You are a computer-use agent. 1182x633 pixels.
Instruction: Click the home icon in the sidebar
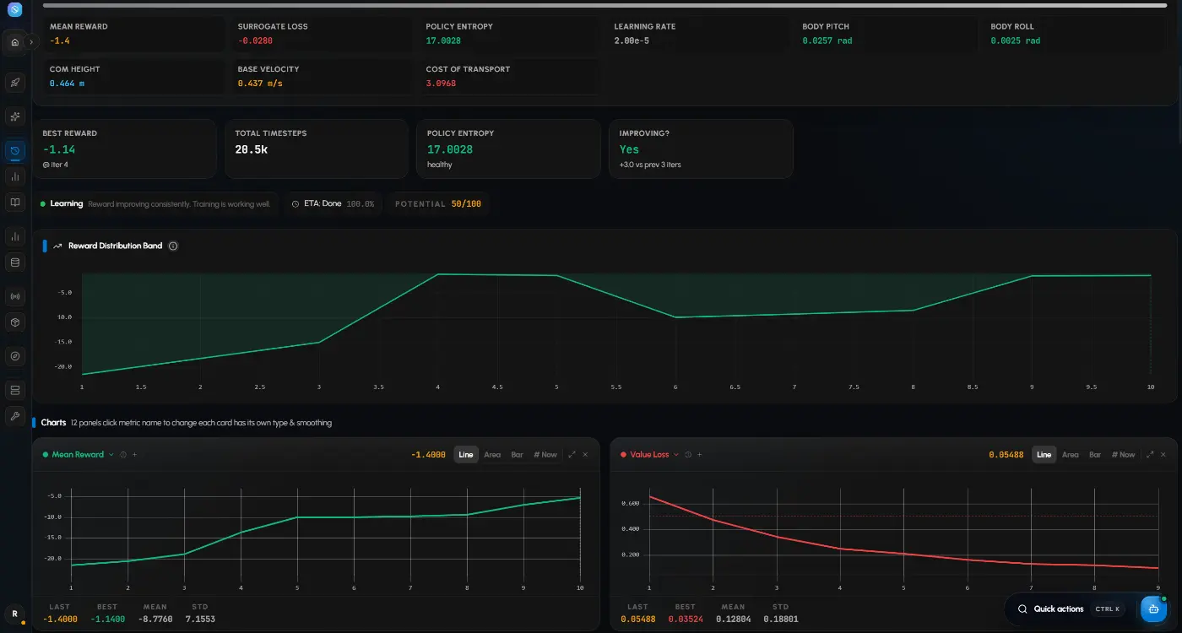pyautogui.click(x=14, y=42)
